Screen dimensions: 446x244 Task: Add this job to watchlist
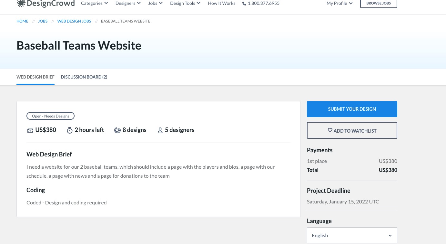click(x=352, y=130)
